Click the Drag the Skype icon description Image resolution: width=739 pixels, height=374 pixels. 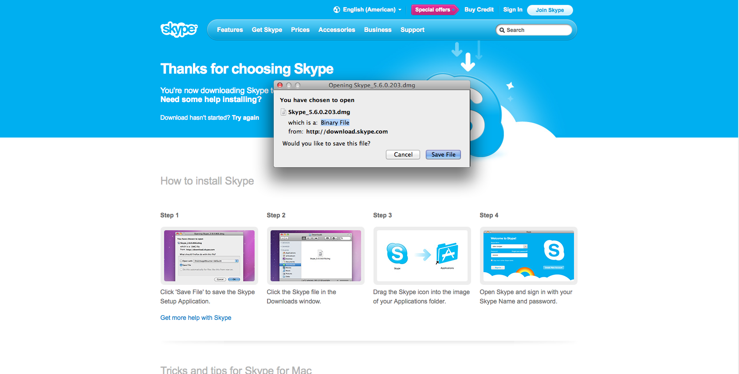(x=421, y=297)
